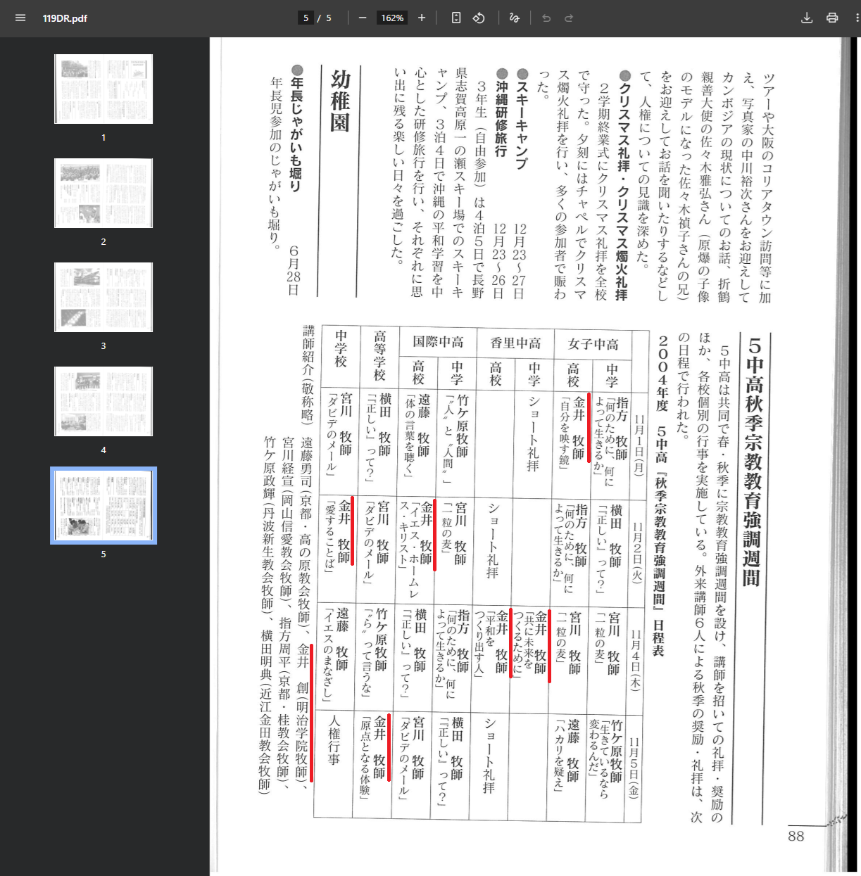Click the undo arrow icon

[546, 18]
